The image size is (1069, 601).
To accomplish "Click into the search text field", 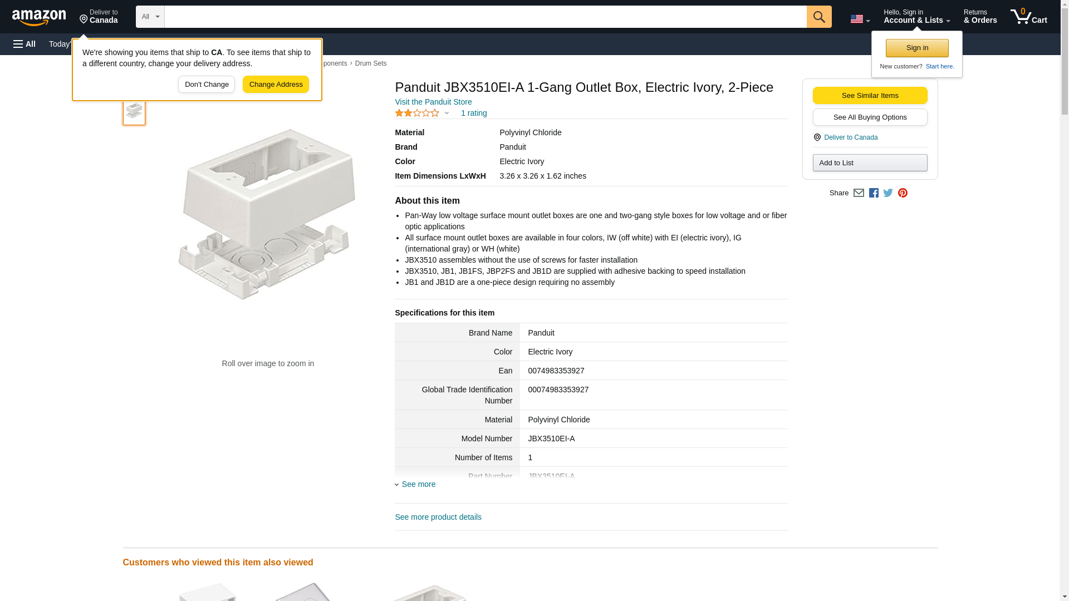I will (484, 17).
